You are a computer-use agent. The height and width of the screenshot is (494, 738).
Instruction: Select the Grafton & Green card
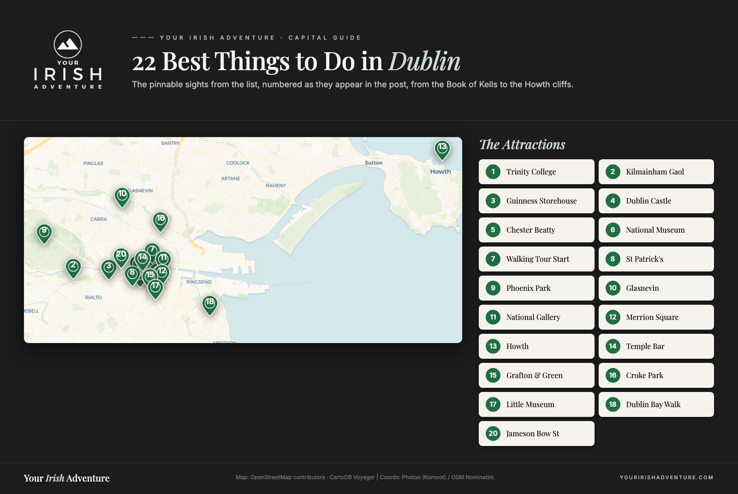click(536, 375)
